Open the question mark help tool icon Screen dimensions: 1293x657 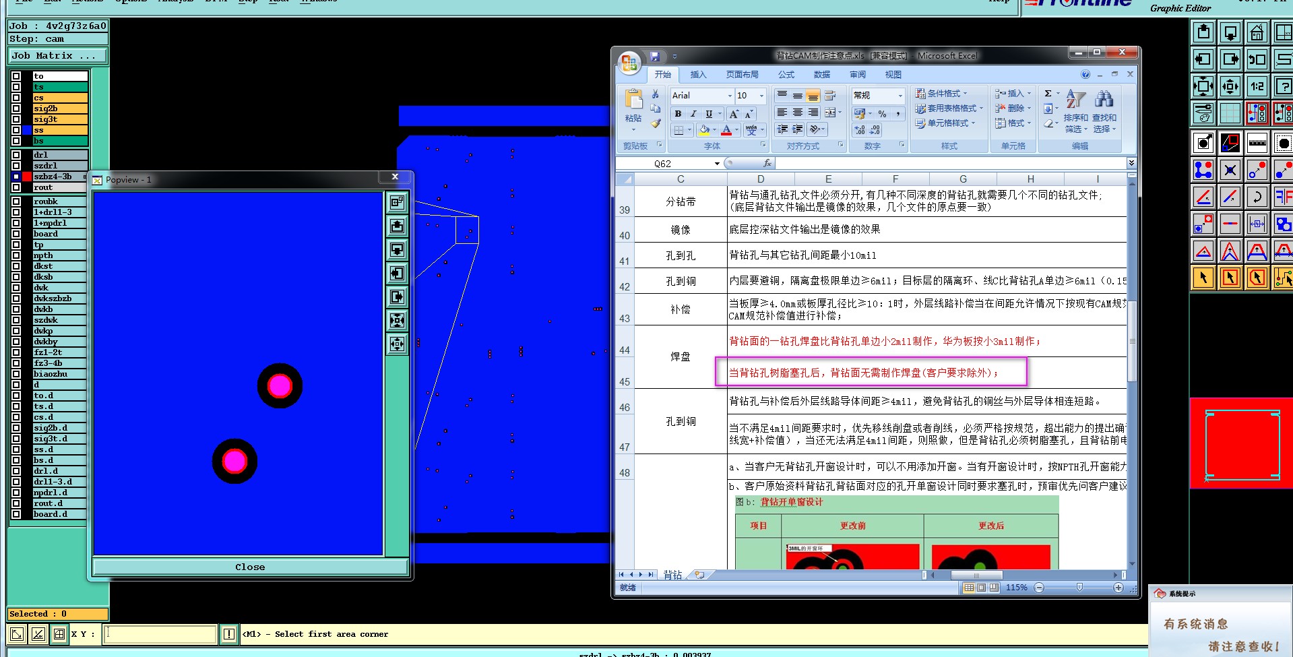click(x=1283, y=86)
